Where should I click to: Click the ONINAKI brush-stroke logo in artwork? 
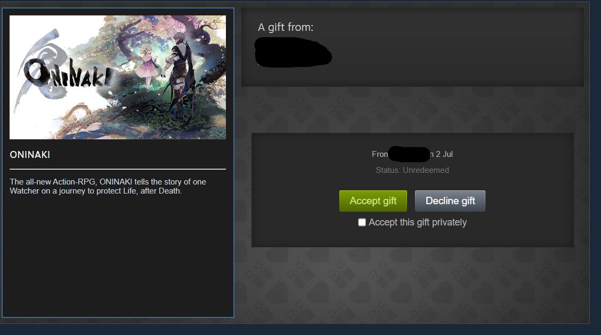tap(67, 74)
